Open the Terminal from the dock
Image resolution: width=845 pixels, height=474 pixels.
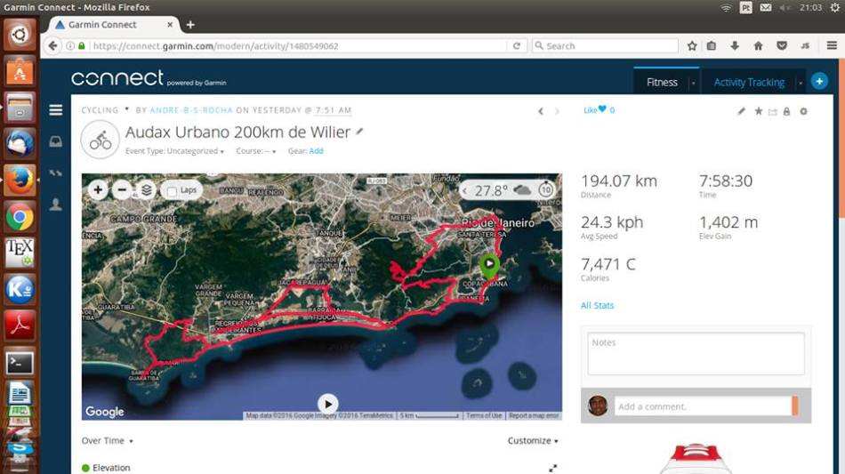pyautogui.click(x=20, y=363)
